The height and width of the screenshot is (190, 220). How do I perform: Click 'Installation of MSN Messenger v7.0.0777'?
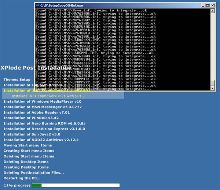(43, 107)
